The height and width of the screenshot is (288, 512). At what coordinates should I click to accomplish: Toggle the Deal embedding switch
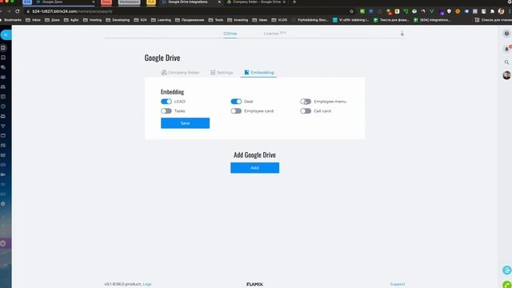[236, 102]
